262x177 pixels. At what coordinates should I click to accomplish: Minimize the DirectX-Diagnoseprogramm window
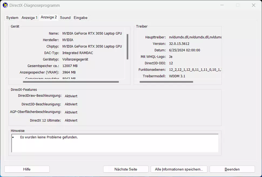click(x=222, y=5)
